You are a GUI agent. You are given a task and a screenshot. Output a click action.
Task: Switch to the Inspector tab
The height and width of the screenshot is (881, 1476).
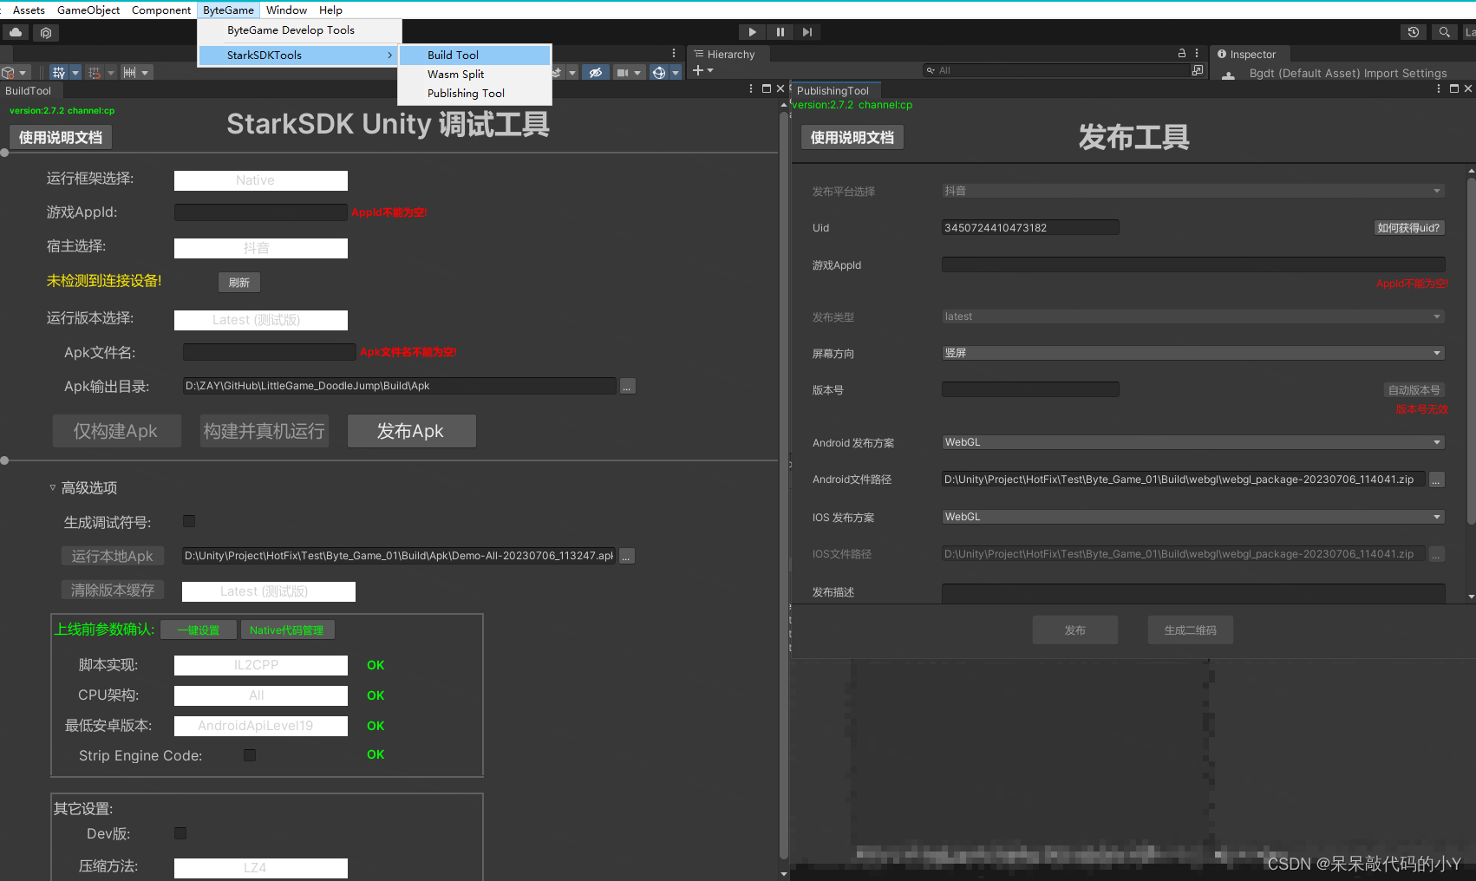tap(1248, 54)
